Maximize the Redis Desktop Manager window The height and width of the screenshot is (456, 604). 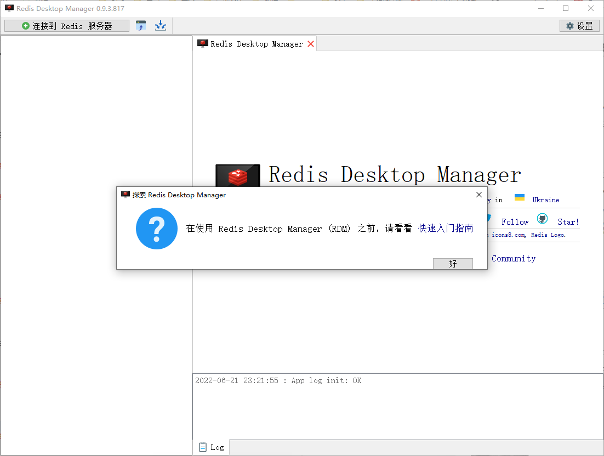566,8
